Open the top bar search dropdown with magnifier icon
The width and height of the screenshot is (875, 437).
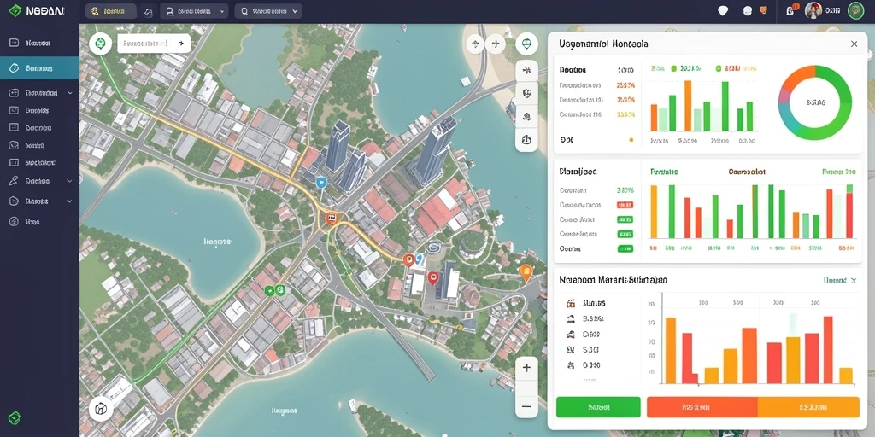[268, 11]
